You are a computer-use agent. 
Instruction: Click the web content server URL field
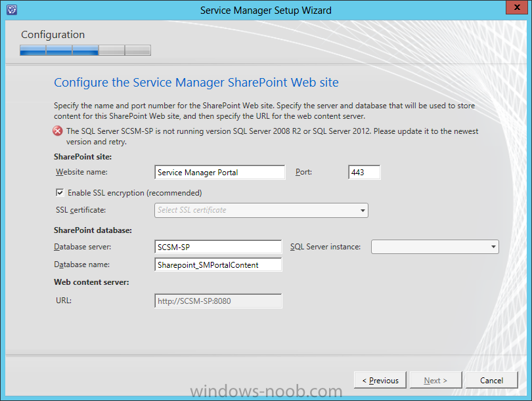[x=218, y=301]
